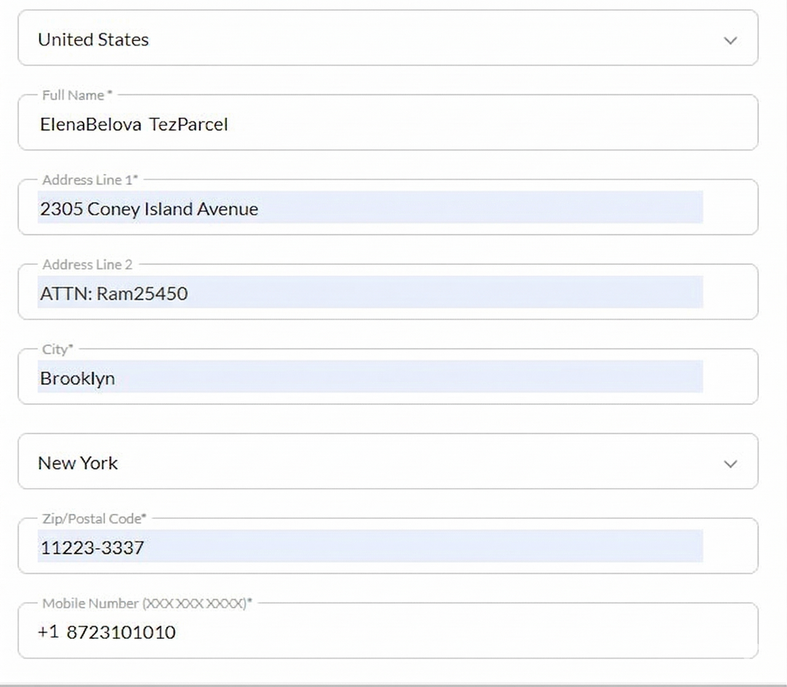
Task: Open the New York state dropdown
Action: click(x=388, y=461)
